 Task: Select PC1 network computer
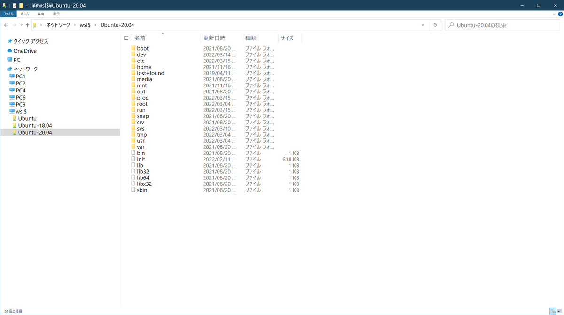pos(17,76)
